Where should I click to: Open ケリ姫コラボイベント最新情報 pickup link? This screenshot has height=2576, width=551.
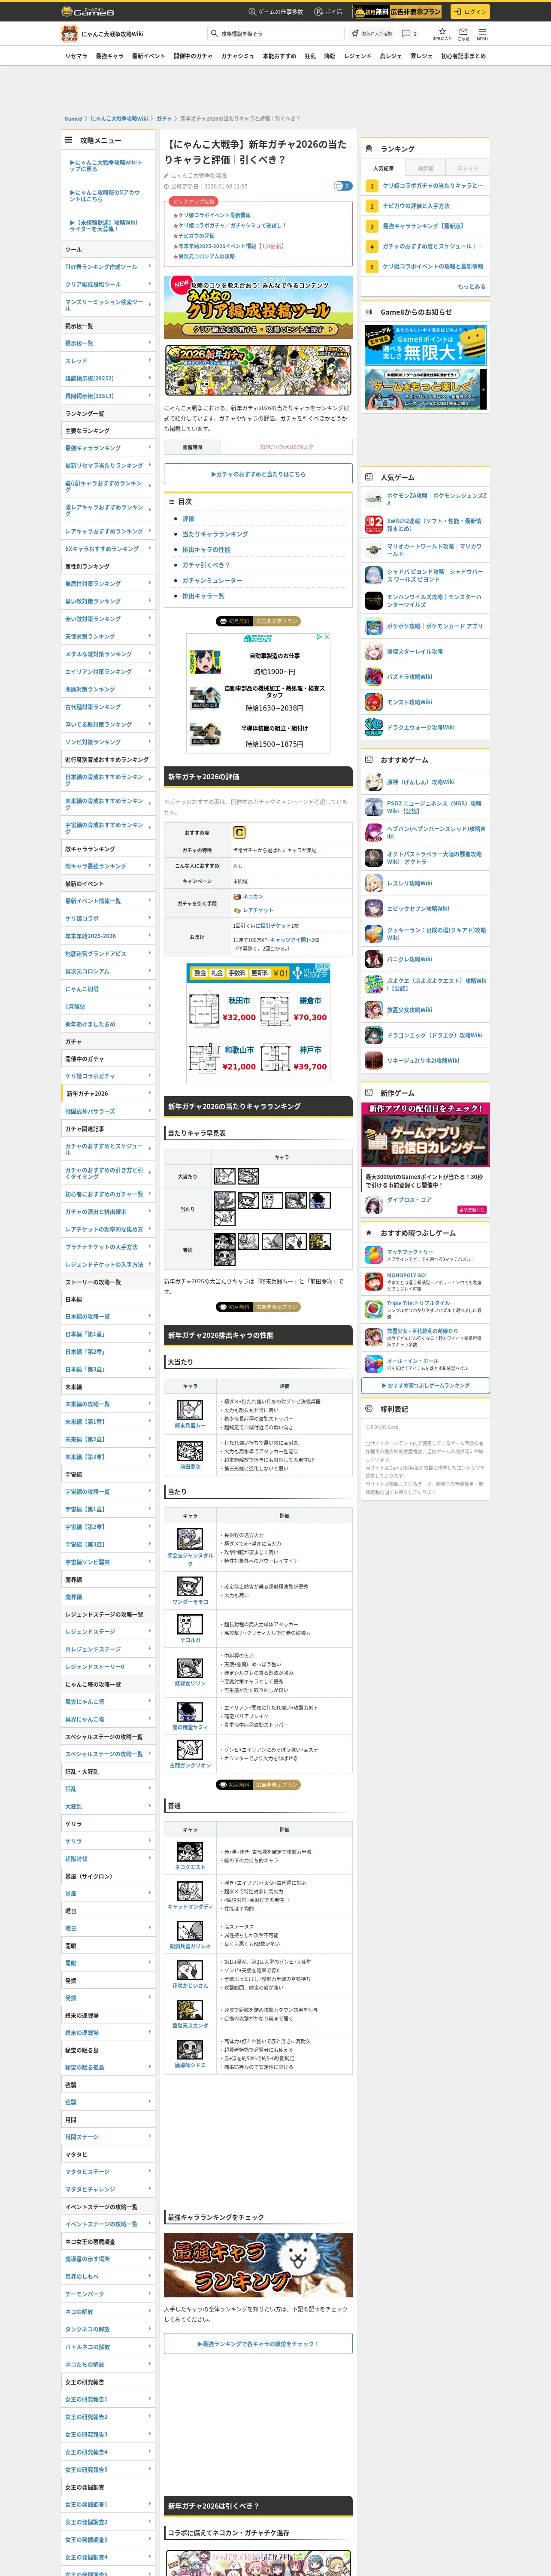(x=214, y=215)
